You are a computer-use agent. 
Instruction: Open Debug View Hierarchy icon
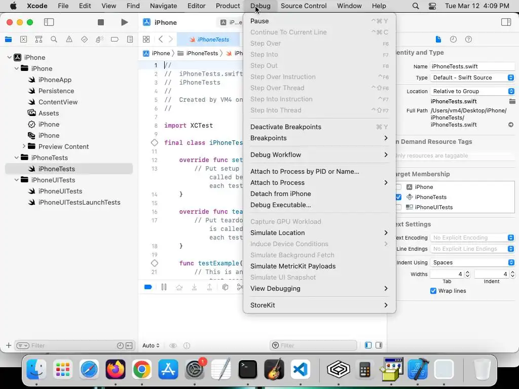(226, 287)
